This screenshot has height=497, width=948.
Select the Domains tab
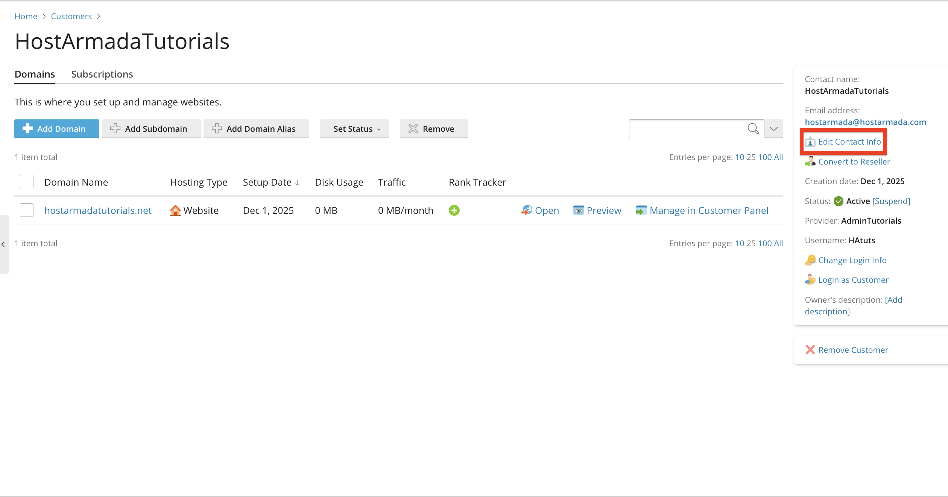point(35,74)
